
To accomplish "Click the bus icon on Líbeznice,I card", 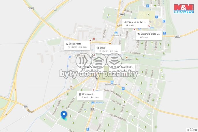I will [x=80, y=94].
